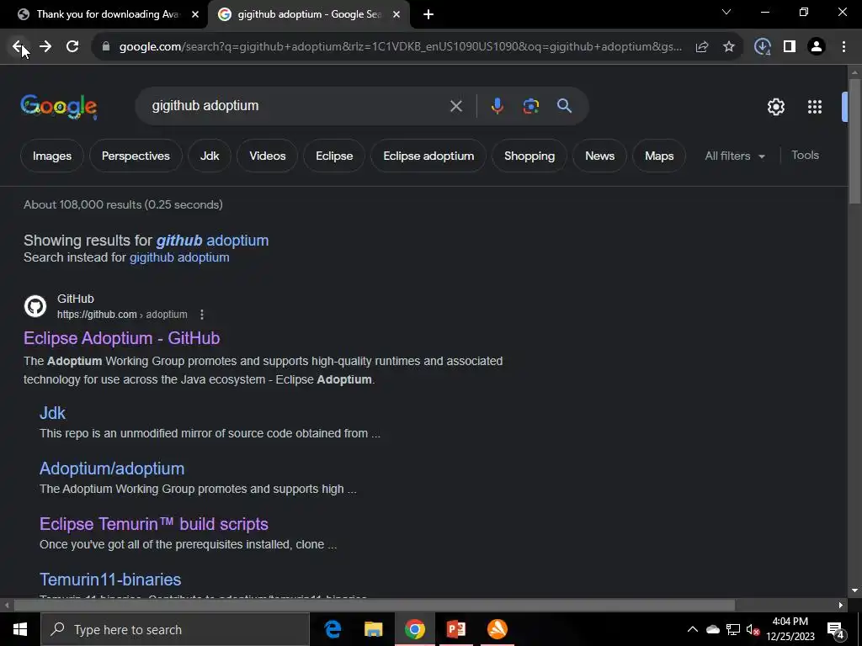Open Google quick settings gear
862x646 pixels.
pyautogui.click(x=775, y=107)
